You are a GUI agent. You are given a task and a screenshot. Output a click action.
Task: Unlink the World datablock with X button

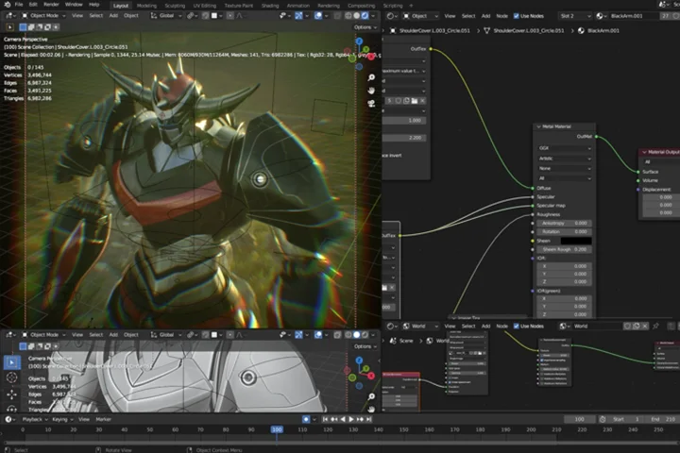pos(645,326)
